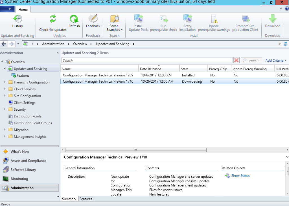
Task: Select Configuration Manager Technical Preview 1710 row
Action: pyautogui.click(x=175, y=81)
